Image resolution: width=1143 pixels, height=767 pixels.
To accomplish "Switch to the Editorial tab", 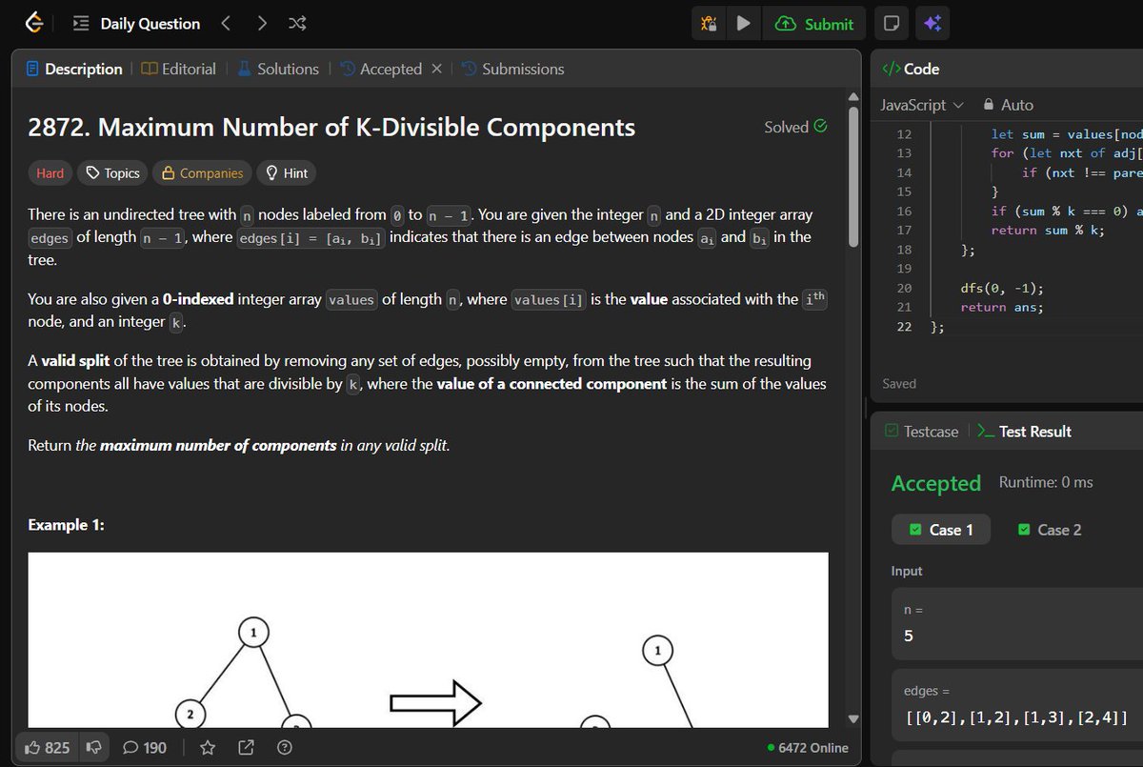I will (x=178, y=69).
